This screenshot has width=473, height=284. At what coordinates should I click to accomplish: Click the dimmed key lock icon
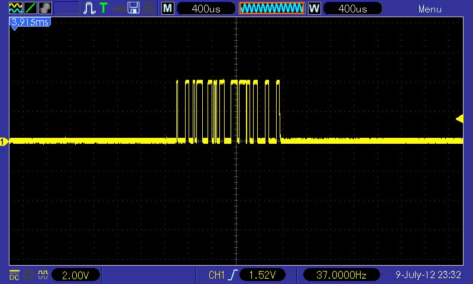point(119,8)
